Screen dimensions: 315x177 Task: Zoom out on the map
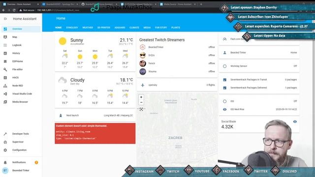pos(141,102)
